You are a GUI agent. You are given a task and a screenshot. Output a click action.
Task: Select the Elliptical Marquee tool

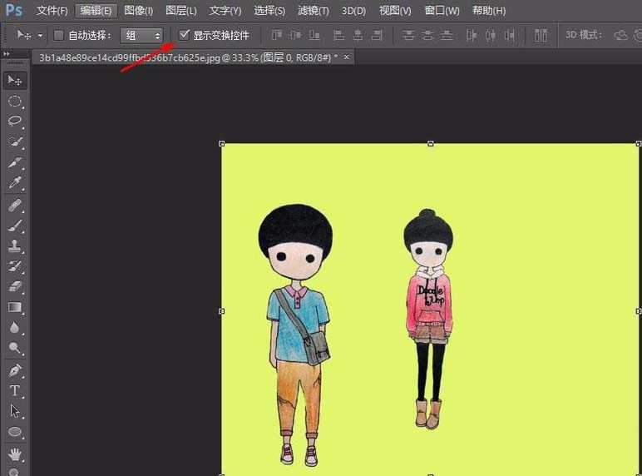15,102
